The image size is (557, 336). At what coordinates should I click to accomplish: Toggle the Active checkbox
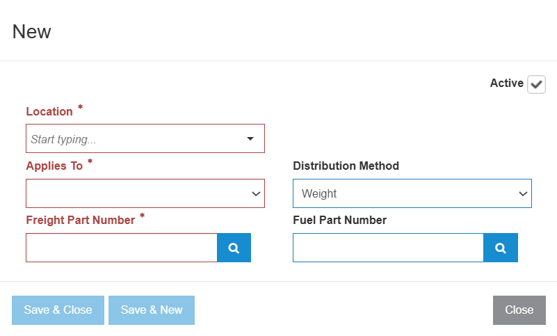point(536,84)
